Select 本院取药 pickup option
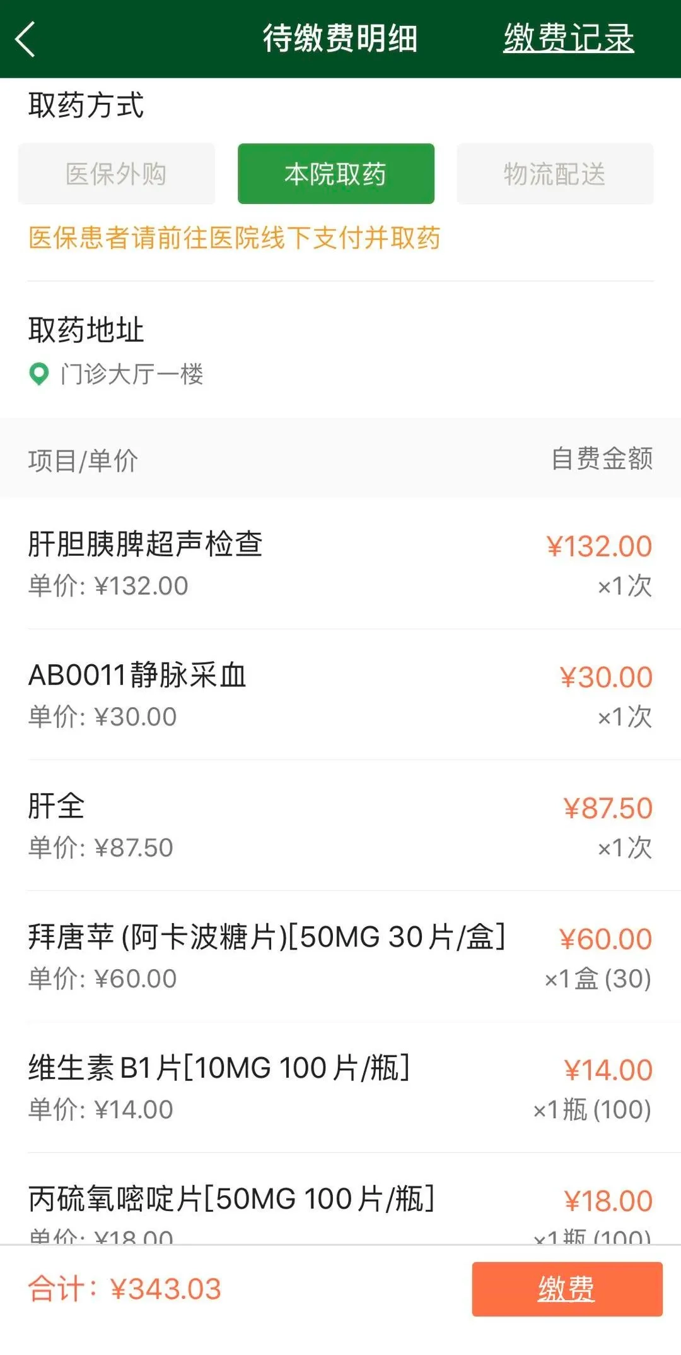This screenshot has height=1355, width=681. (x=335, y=174)
